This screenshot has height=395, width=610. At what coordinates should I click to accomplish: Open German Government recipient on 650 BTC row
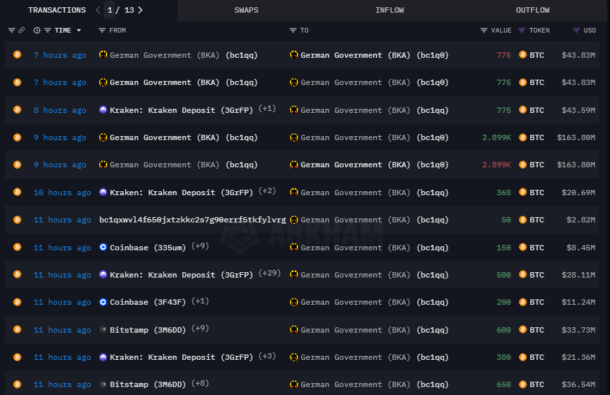(x=375, y=384)
